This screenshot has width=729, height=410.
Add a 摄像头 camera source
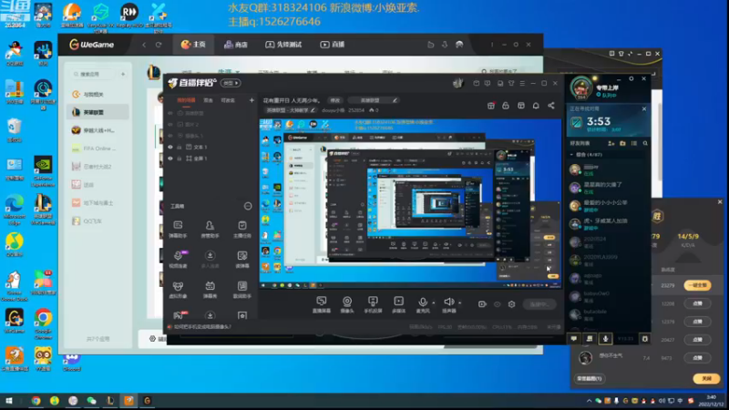tap(347, 305)
